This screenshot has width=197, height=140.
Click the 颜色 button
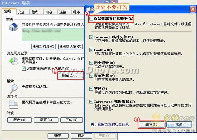tap(19, 120)
